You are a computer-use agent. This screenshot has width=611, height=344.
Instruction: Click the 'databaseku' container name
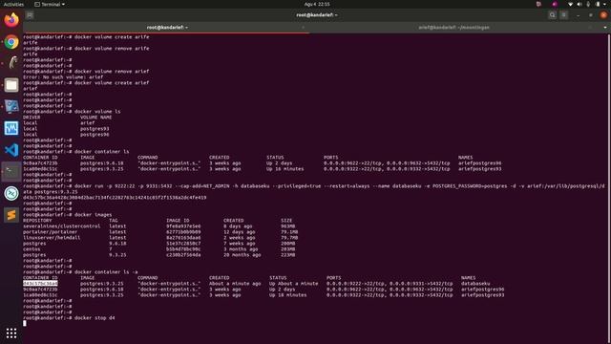pyautogui.click(x=475, y=284)
